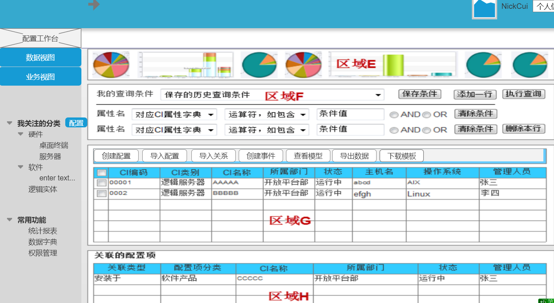Click the 查看模型 toolbar button
The width and height of the screenshot is (554, 303).
click(308, 156)
